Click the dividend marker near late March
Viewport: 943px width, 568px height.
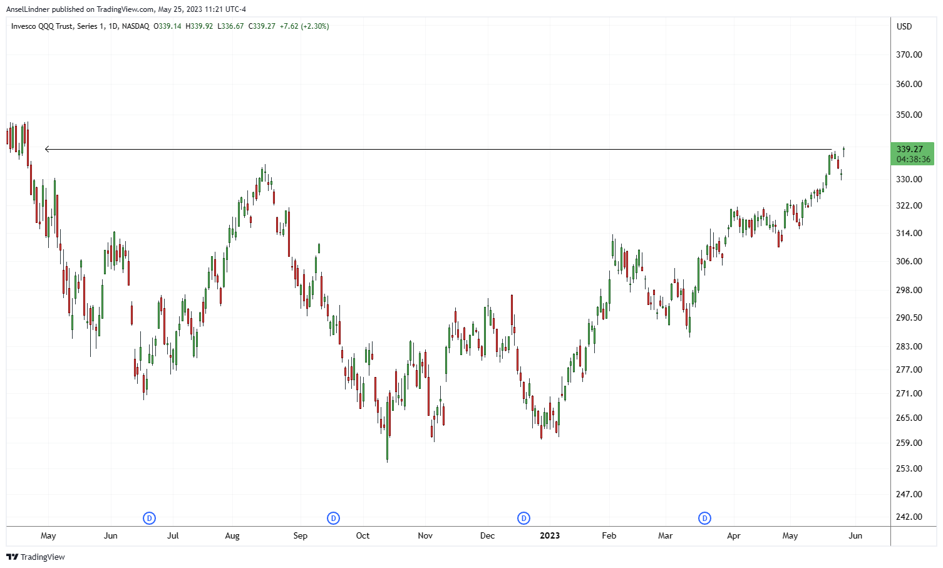click(705, 518)
